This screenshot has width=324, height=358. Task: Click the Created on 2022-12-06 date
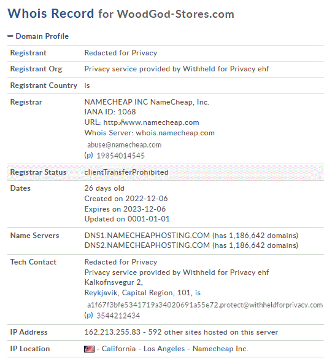click(x=126, y=199)
